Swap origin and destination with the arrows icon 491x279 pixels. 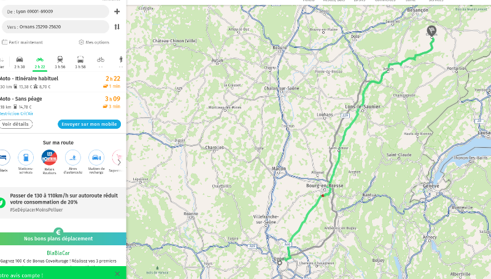pyautogui.click(x=117, y=27)
